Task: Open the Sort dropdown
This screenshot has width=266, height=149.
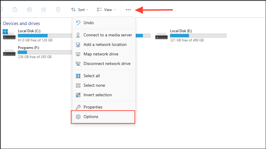Action: pos(80,10)
